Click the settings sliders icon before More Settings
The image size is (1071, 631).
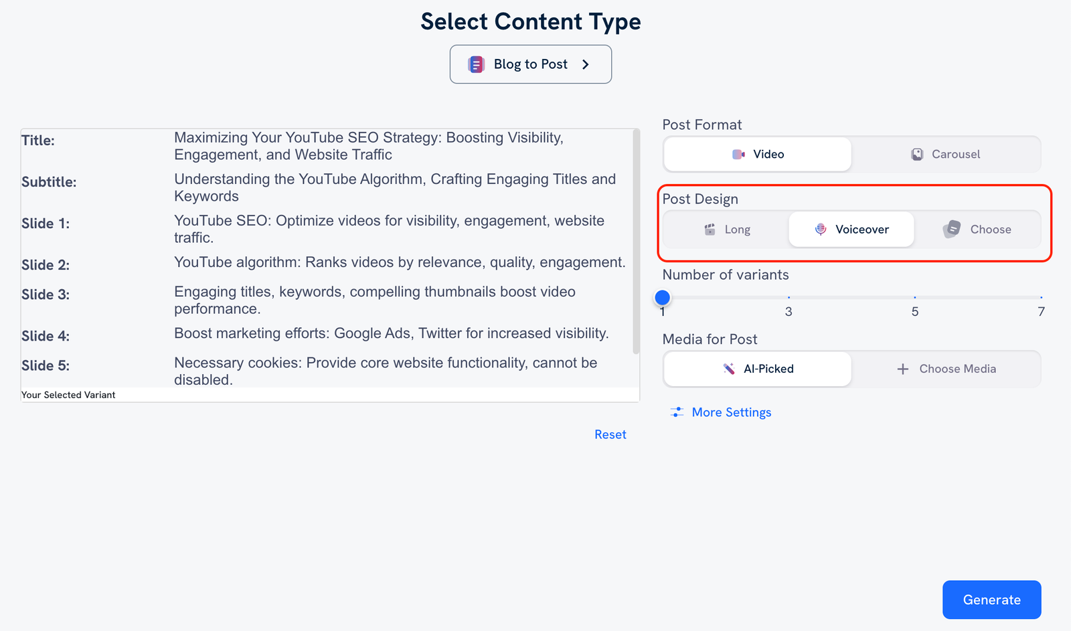pos(677,412)
